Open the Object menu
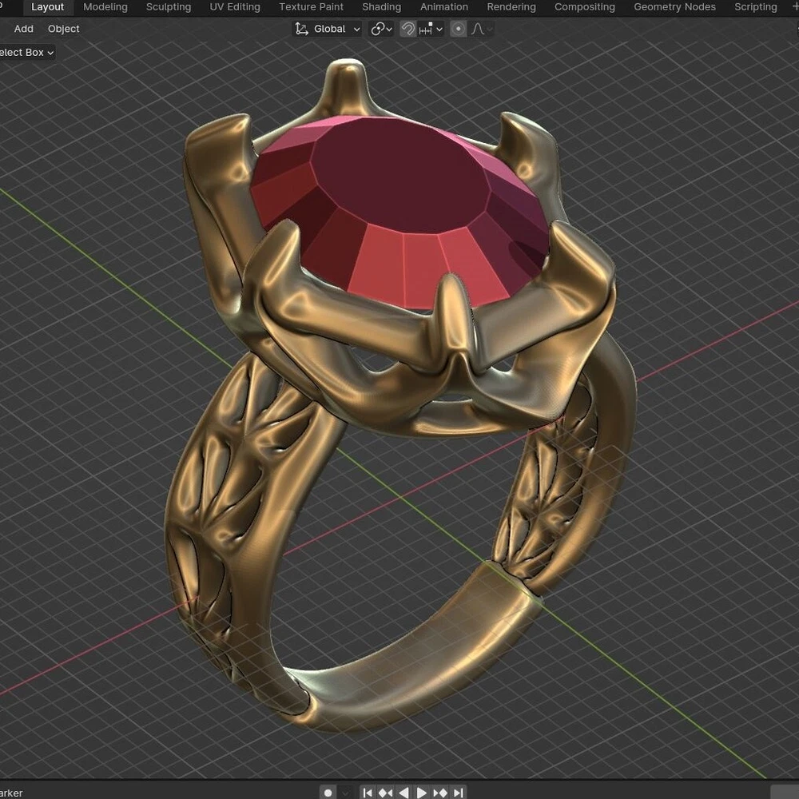This screenshot has width=799, height=799. 64,29
